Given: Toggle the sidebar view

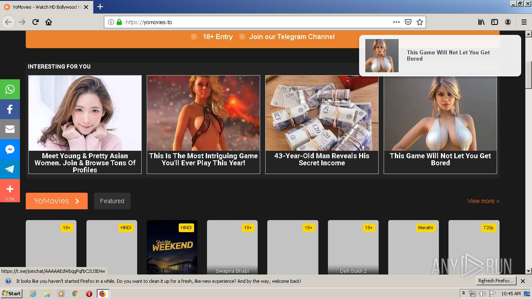Looking at the screenshot, I should (x=495, y=22).
